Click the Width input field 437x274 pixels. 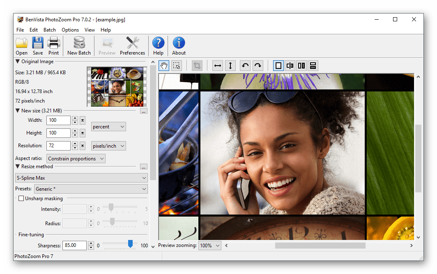coord(58,120)
